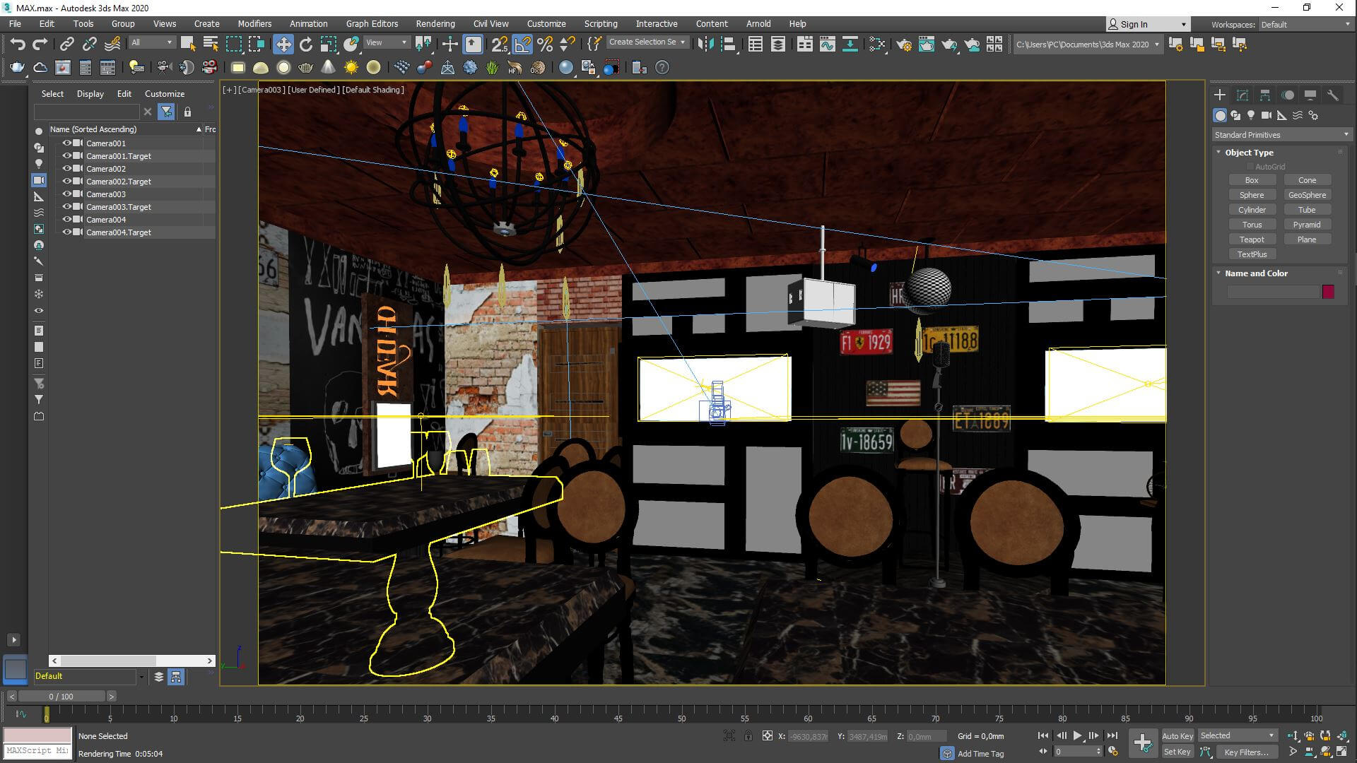1357x763 pixels.
Task: Click the Select and Rotate tool
Action: pyautogui.click(x=305, y=45)
